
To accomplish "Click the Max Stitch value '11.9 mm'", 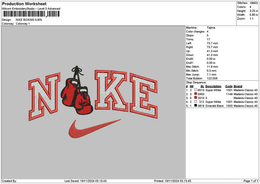I will click(x=212, y=67).
